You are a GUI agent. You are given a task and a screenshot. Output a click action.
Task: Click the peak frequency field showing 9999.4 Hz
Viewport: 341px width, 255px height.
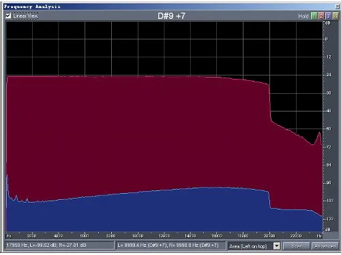pyautogui.click(x=170, y=245)
